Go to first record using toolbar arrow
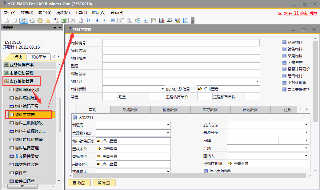Viewport: 320px width, 190px height. coord(89,20)
